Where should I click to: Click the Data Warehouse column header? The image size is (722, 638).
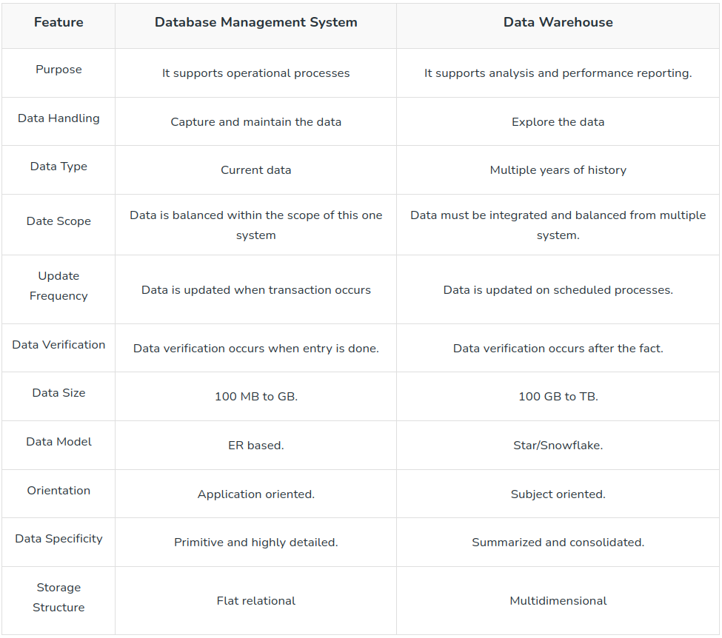pos(558,22)
